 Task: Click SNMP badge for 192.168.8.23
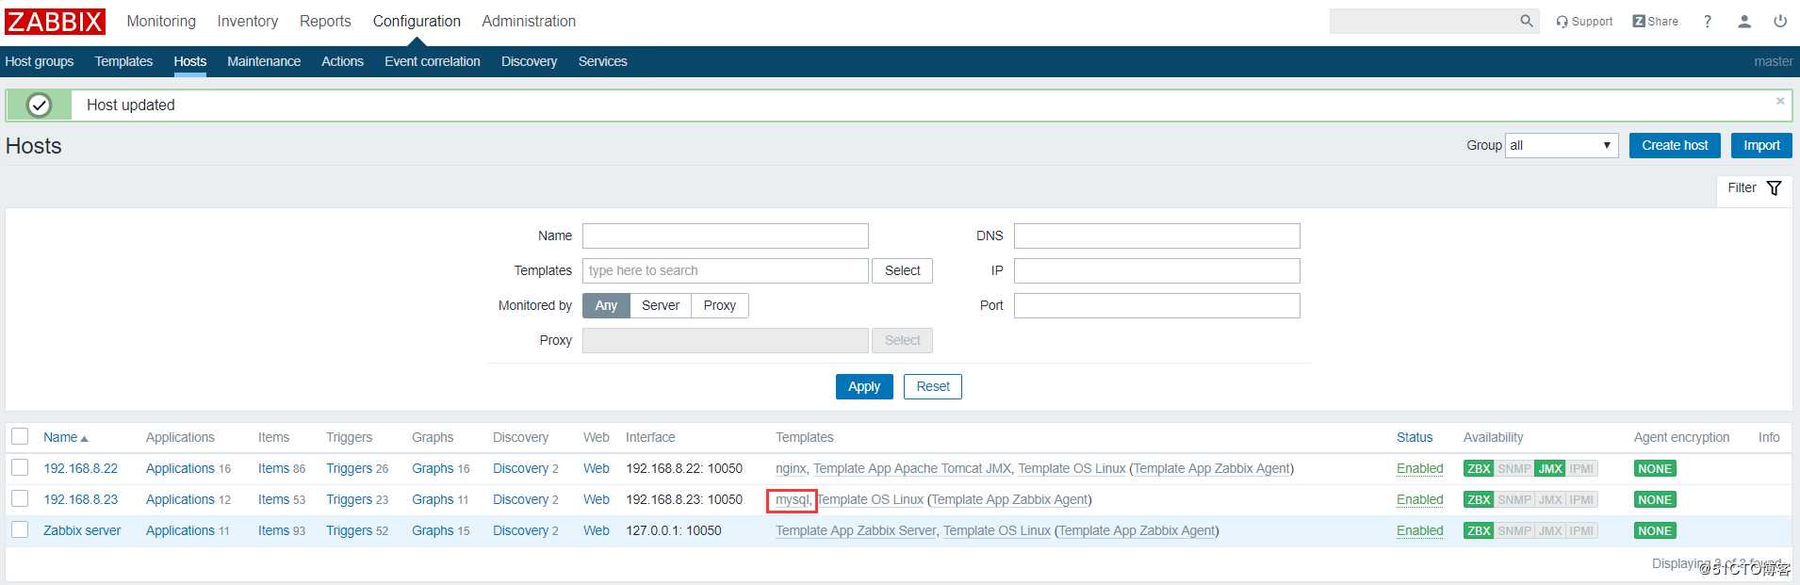point(1514,499)
